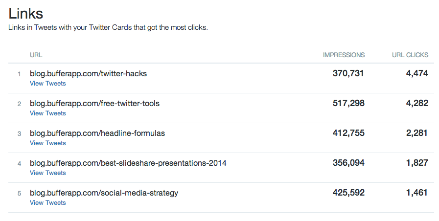The image size is (439, 221).
Task: Click the blog.bufferapp.com/headline-formulas URL
Action: click(x=97, y=133)
